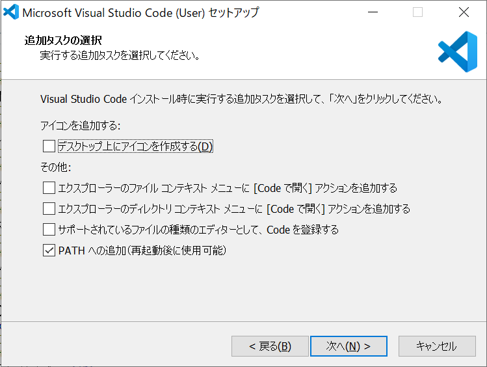Proceed with the 次へ(N) button
Viewport: 487px width, 367px height.
click(x=349, y=346)
